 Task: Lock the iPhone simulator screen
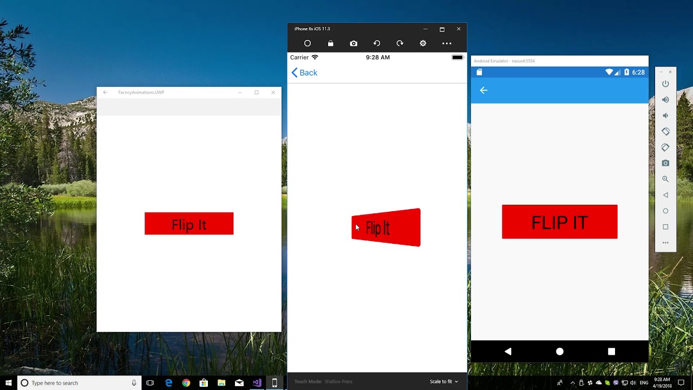tap(330, 43)
